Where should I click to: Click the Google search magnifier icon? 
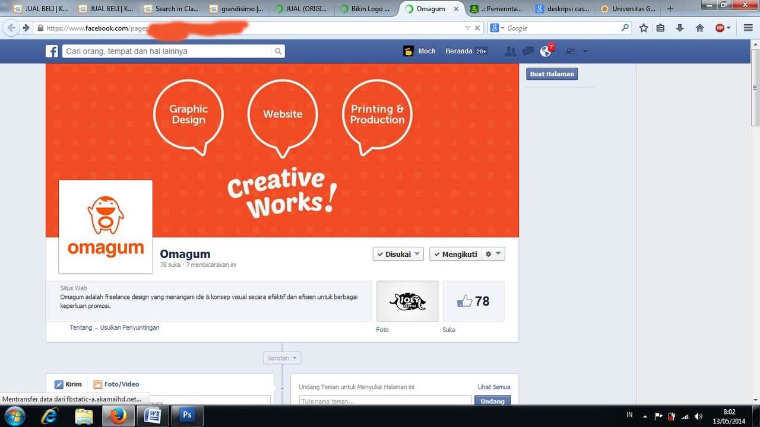(625, 27)
